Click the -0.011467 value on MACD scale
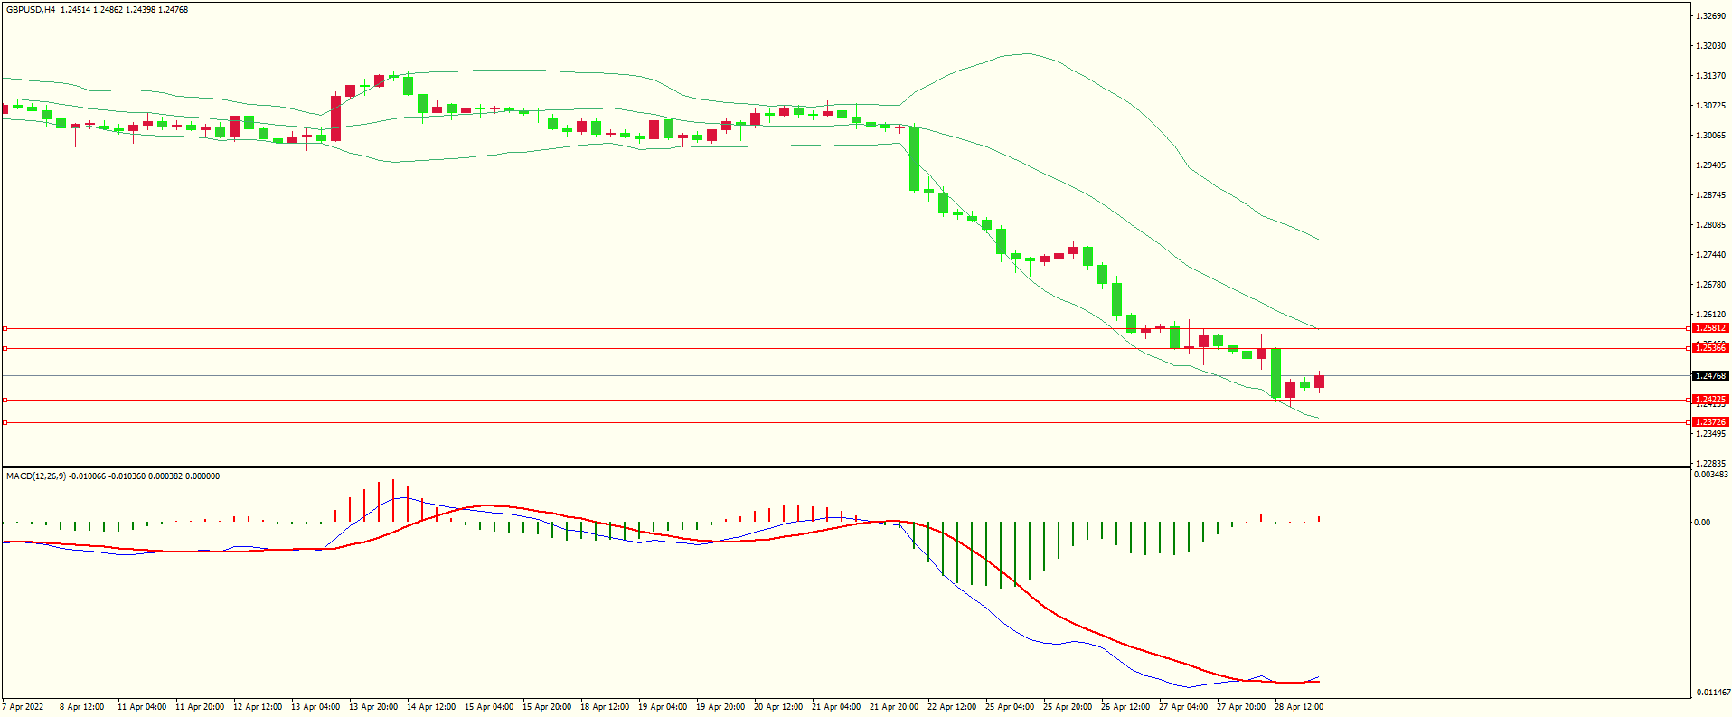 [x=1712, y=693]
